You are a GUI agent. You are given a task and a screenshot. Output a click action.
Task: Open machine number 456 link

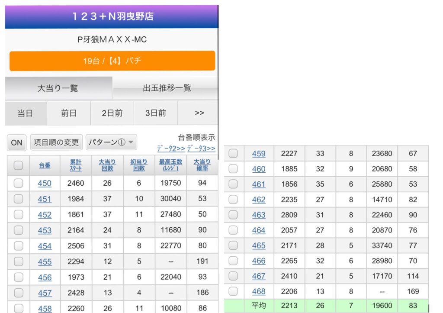click(45, 278)
